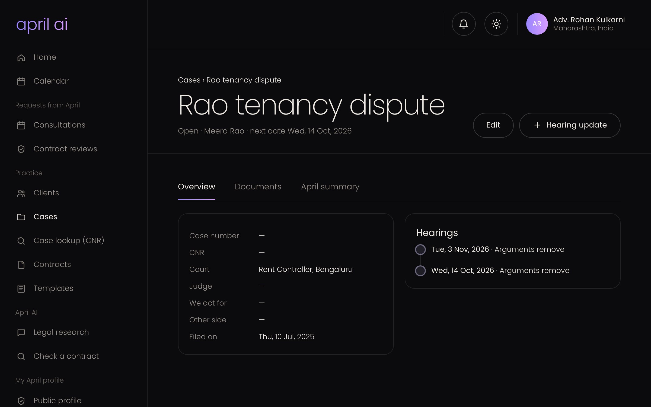651x407 pixels.
Task: Select the 14 Oct hearing timeline marker
Action: tap(420, 271)
